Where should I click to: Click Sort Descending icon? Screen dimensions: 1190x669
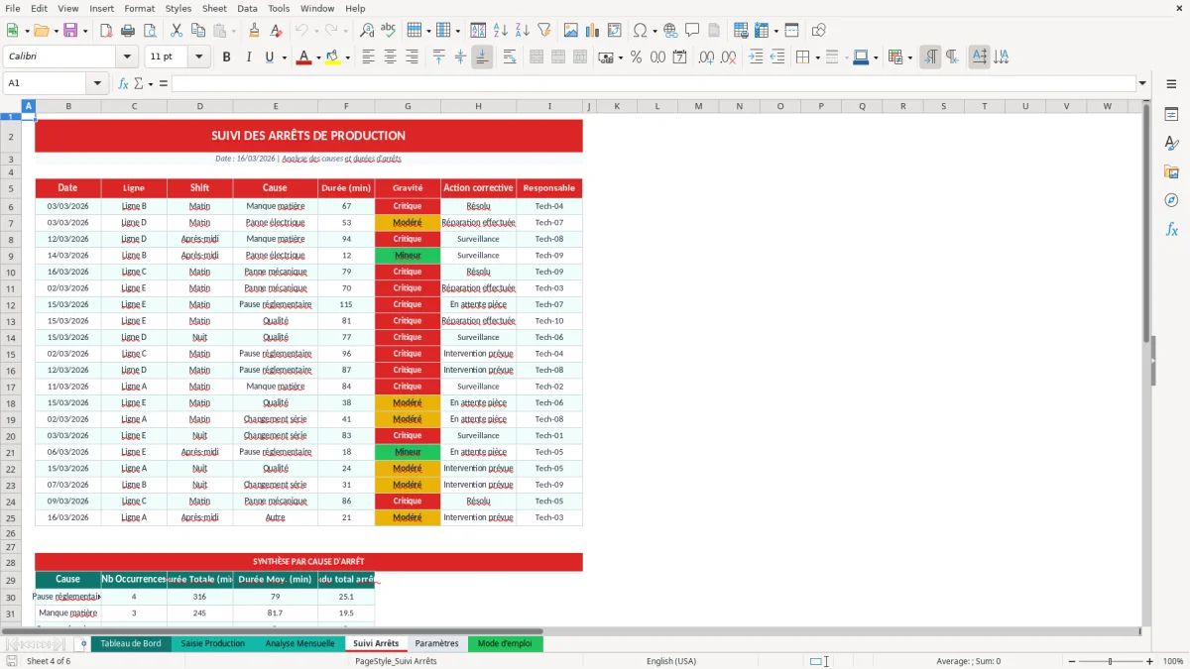(x=522, y=31)
